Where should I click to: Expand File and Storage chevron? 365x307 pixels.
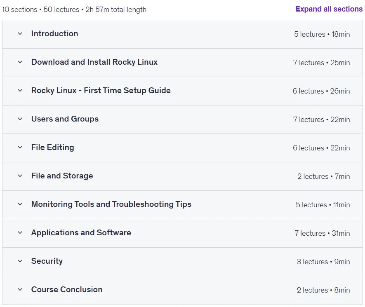pos(20,176)
